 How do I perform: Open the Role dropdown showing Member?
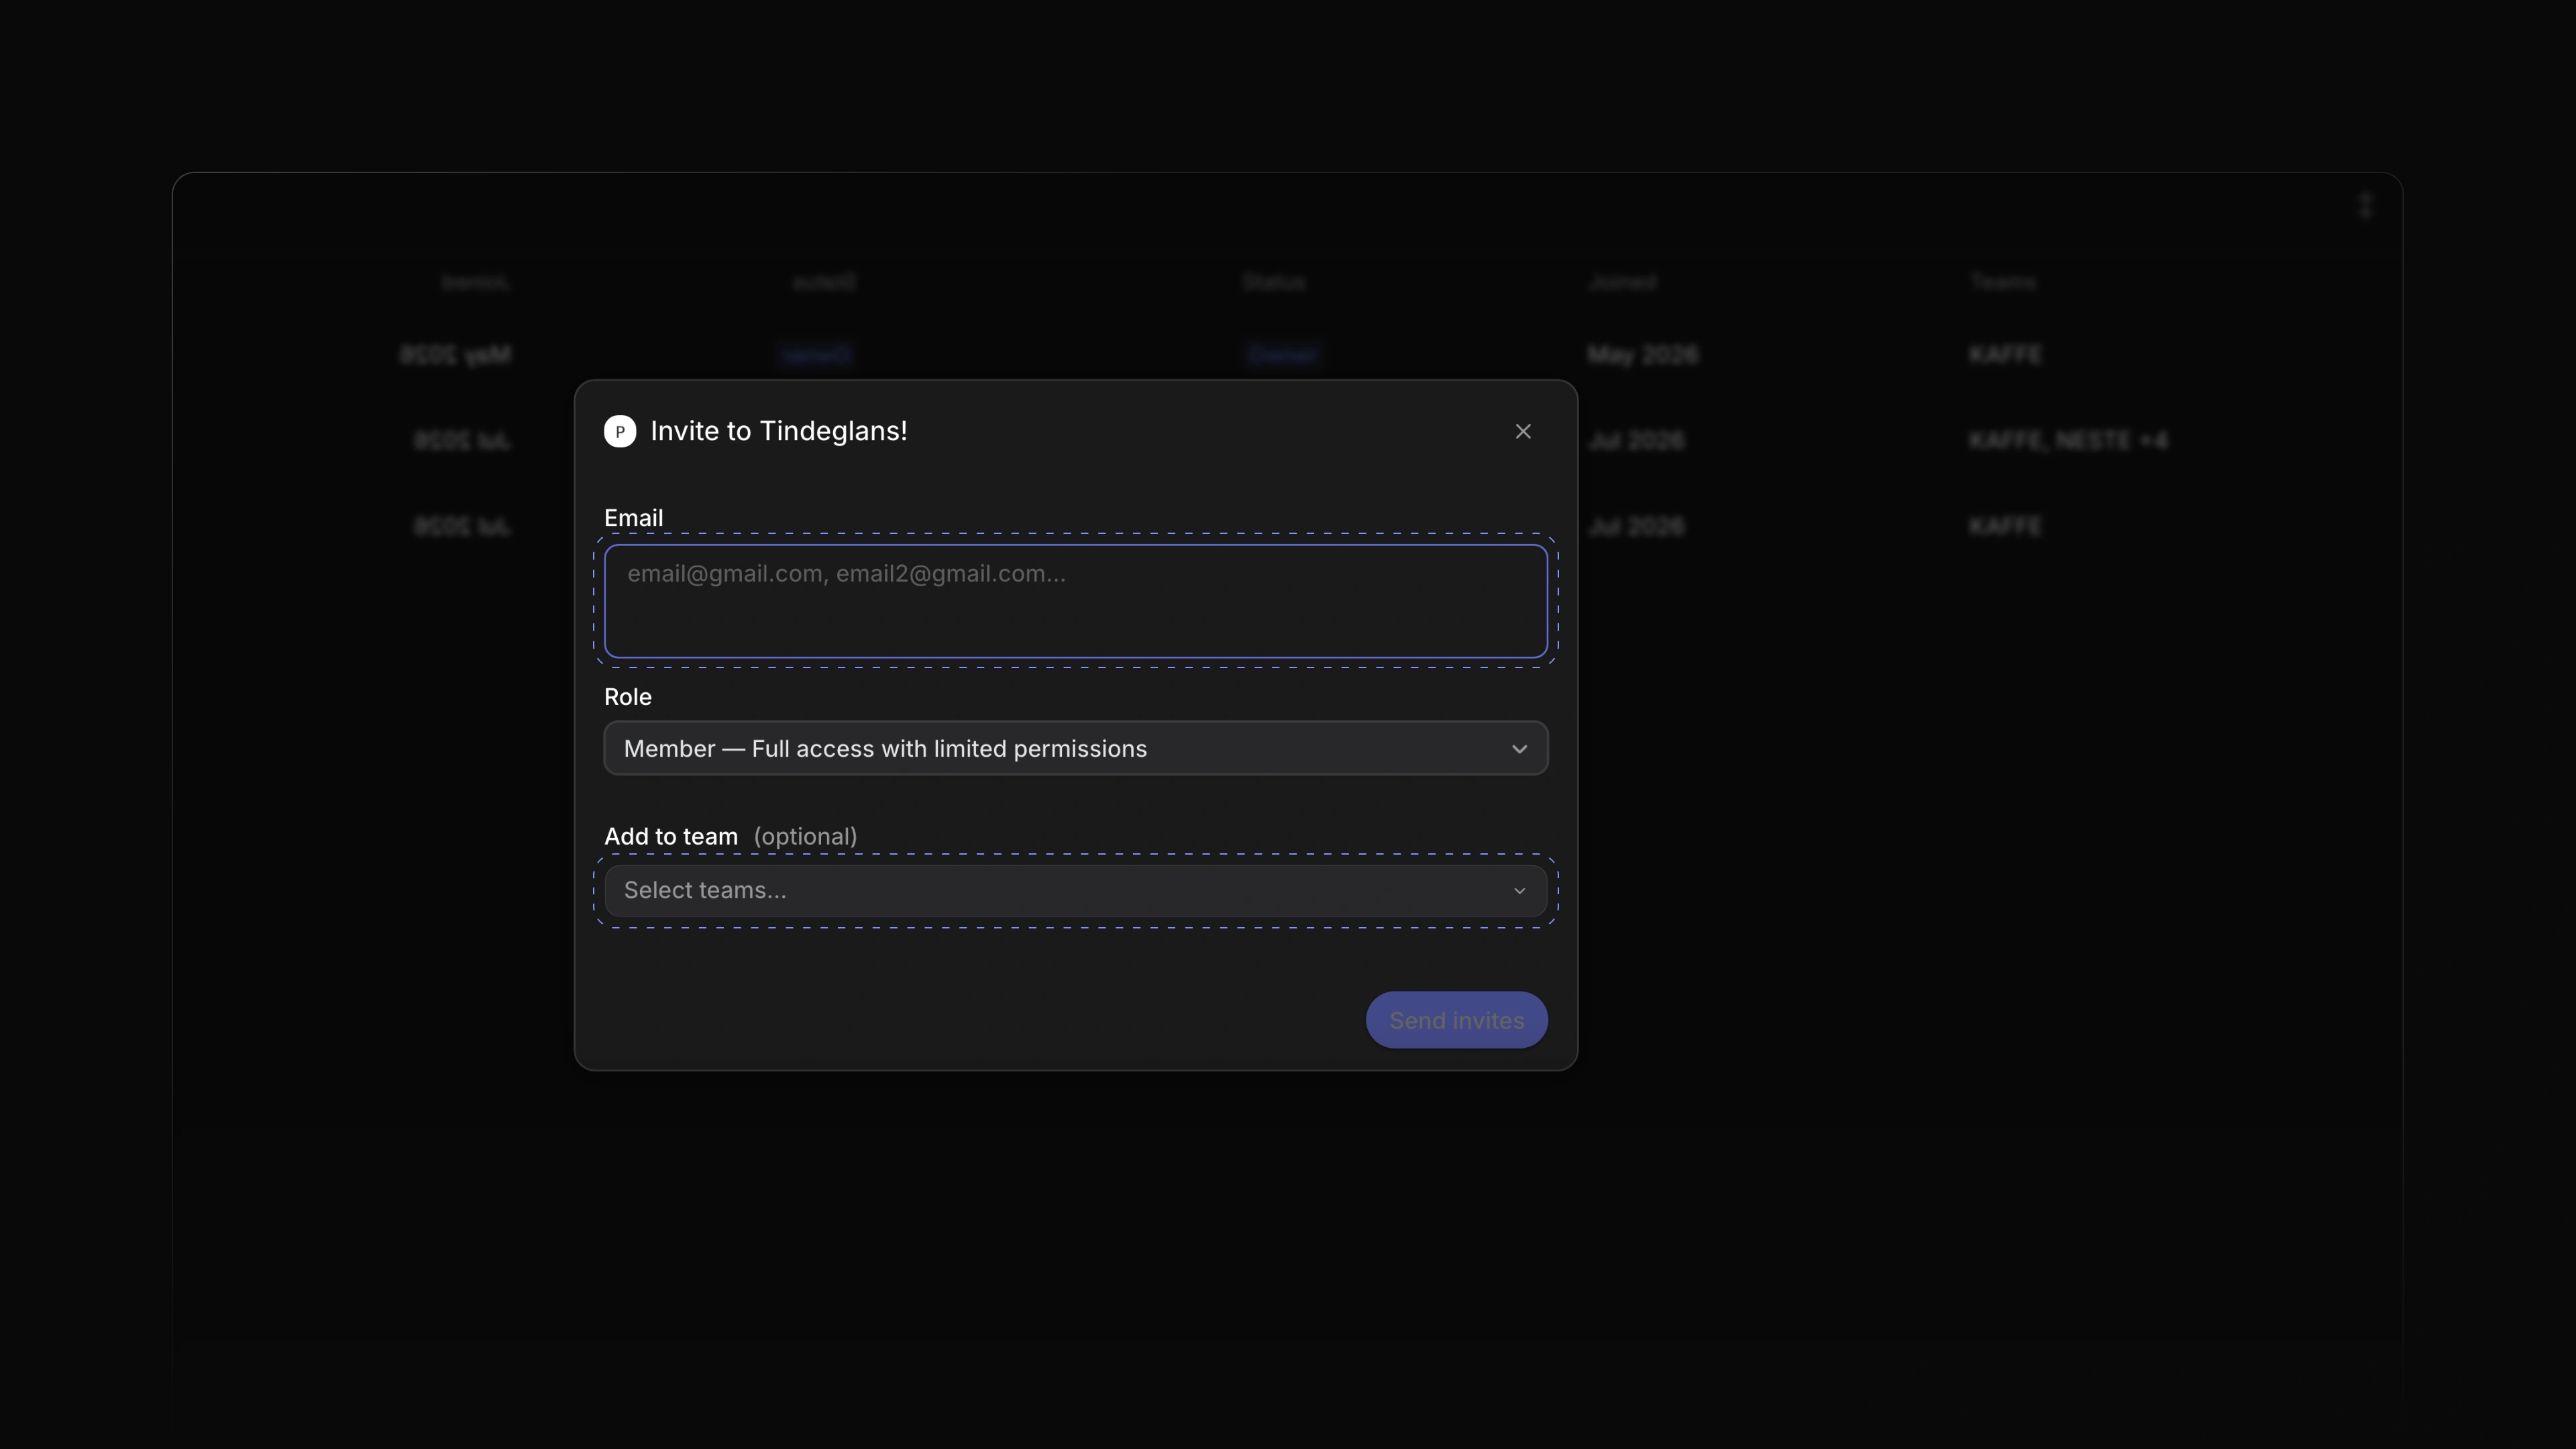point(1076,748)
